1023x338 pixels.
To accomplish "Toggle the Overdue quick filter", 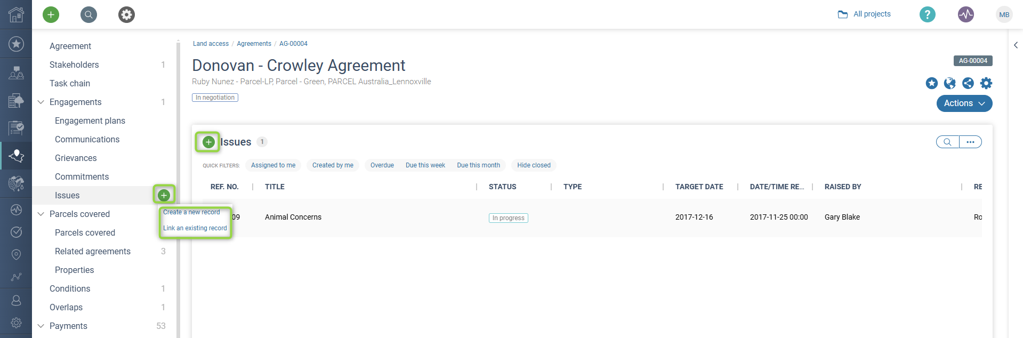I will click(382, 165).
